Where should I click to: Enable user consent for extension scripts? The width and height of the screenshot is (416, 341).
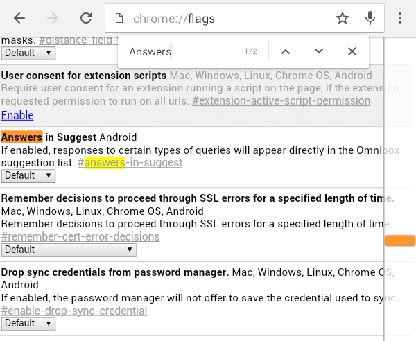[17, 115]
